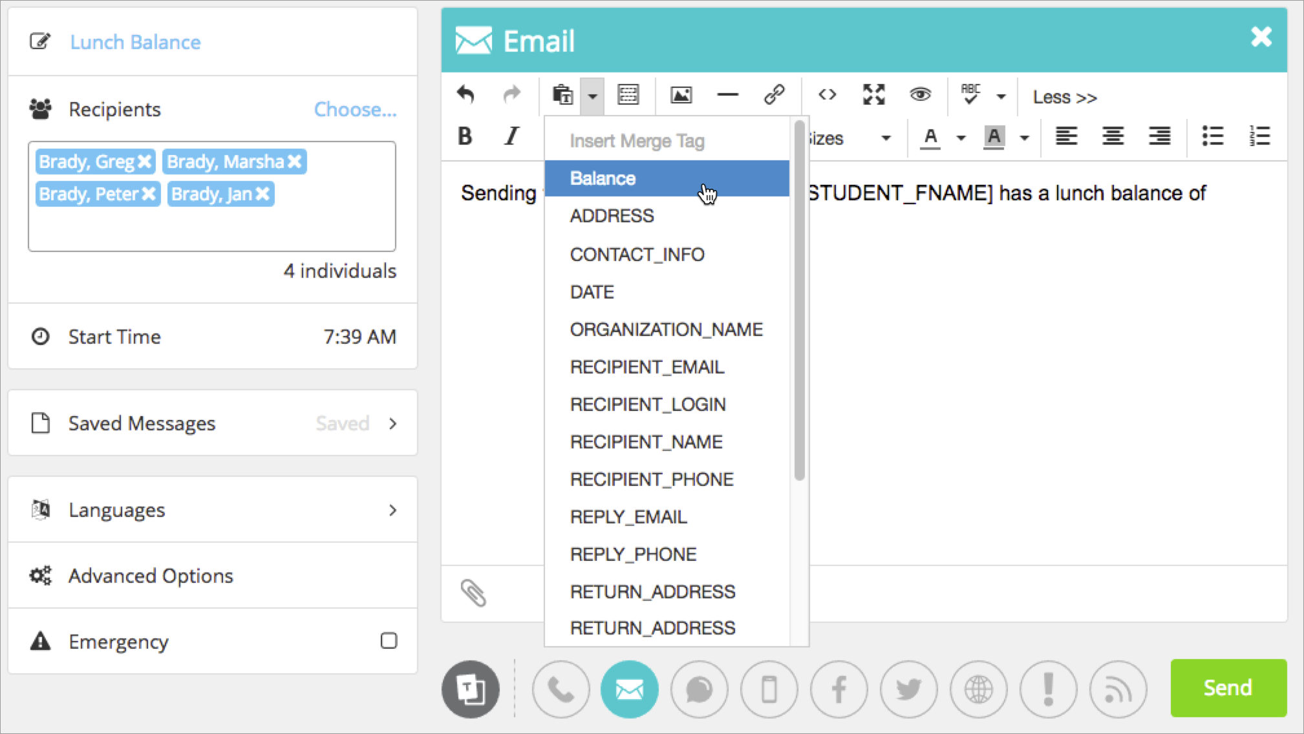
Task: Click Choose... to pick recipients
Action: click(x=355, y=109)
